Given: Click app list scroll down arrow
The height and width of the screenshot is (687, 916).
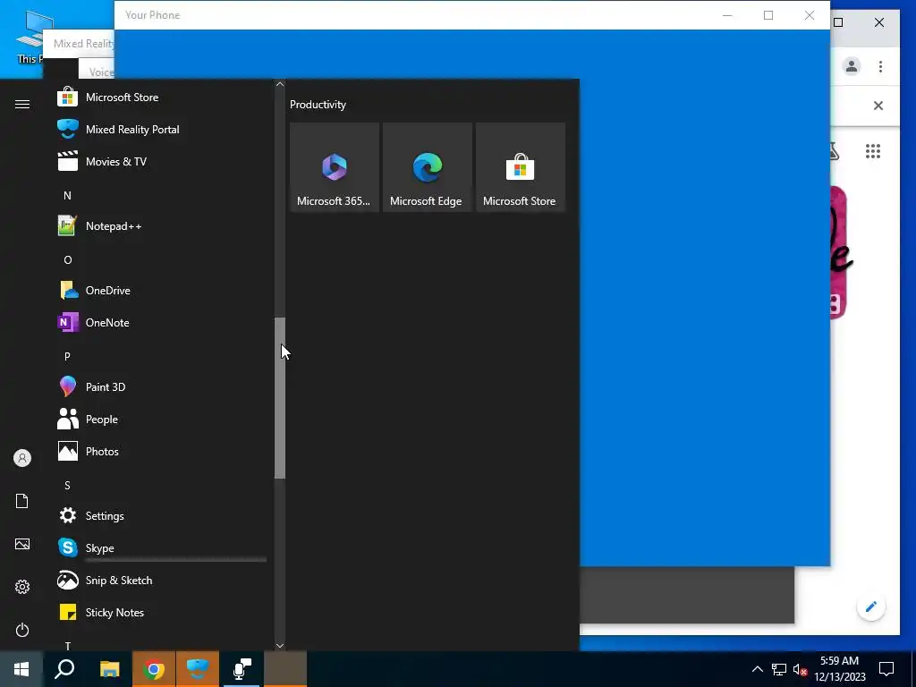Looking at the screenshot, I should 280,646.
